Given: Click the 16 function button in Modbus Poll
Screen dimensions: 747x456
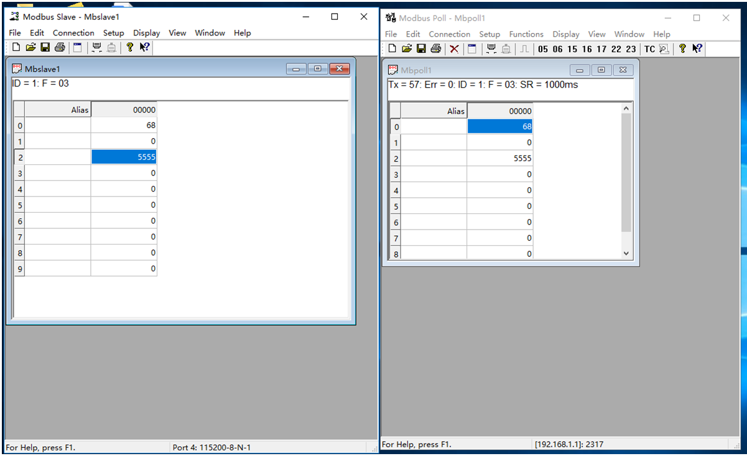Looking at the screenshot, I should [587, 49].
